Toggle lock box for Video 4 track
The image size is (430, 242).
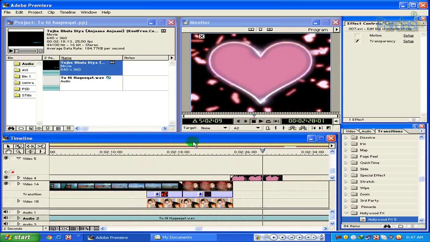(12, 178)
